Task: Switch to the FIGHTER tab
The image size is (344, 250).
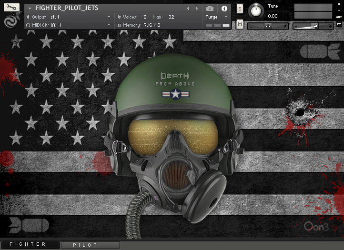Action: (30, 244)
